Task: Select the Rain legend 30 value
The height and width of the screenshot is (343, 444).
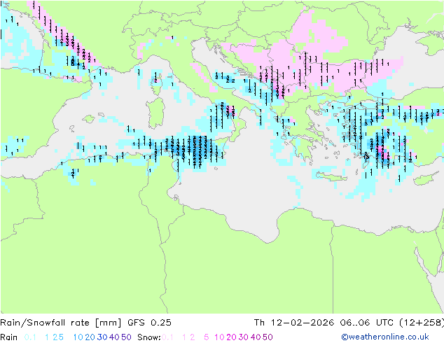Action: [x=102, y=337]
